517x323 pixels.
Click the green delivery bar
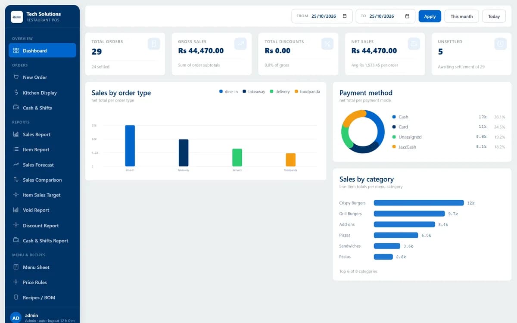tap(237, 158)
